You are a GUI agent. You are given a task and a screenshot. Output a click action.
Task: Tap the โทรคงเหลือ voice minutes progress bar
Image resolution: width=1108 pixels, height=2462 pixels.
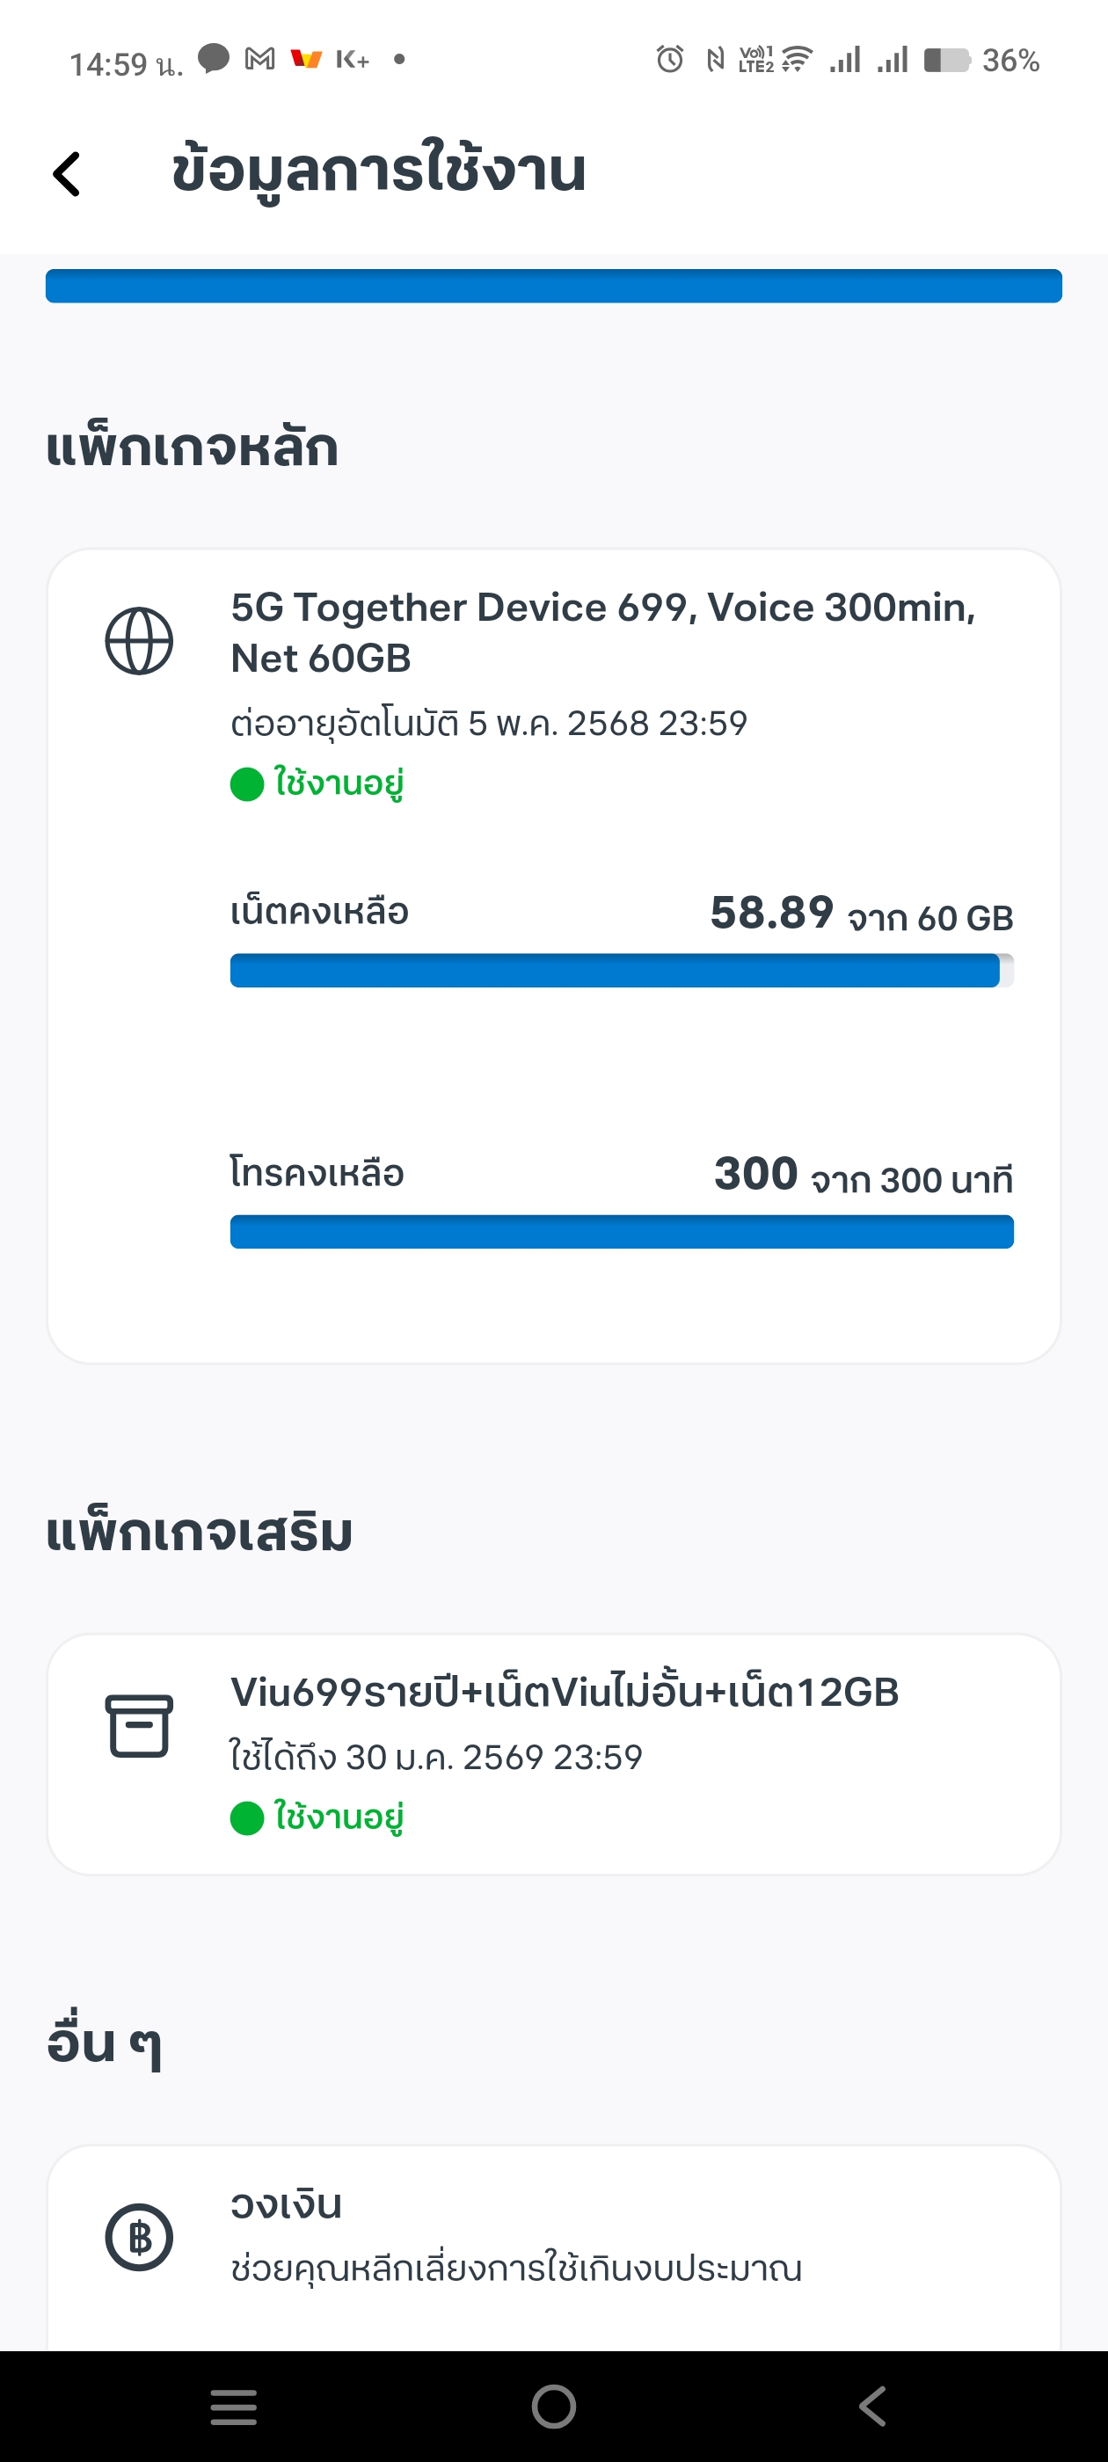point(622,1232)
